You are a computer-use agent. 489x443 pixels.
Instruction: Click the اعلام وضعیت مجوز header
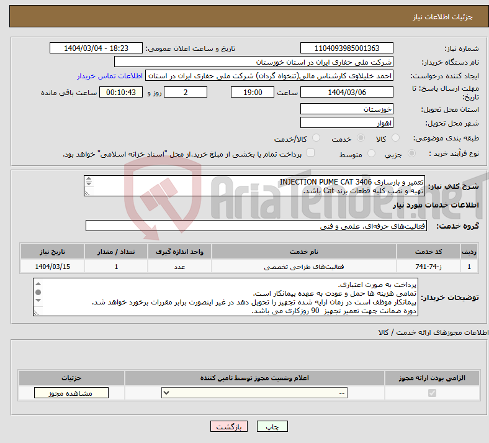coord(254,378)
